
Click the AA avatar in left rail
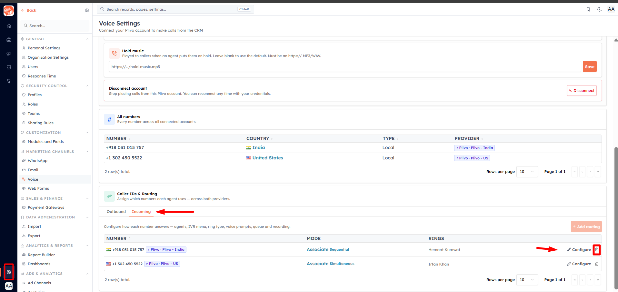click(9, 286)
